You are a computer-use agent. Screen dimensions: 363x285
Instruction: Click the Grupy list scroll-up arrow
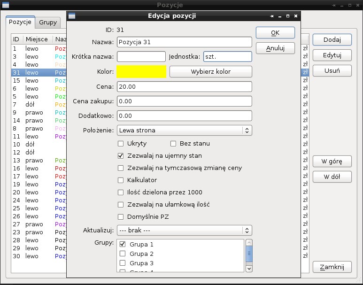click(x=249, y=242)
